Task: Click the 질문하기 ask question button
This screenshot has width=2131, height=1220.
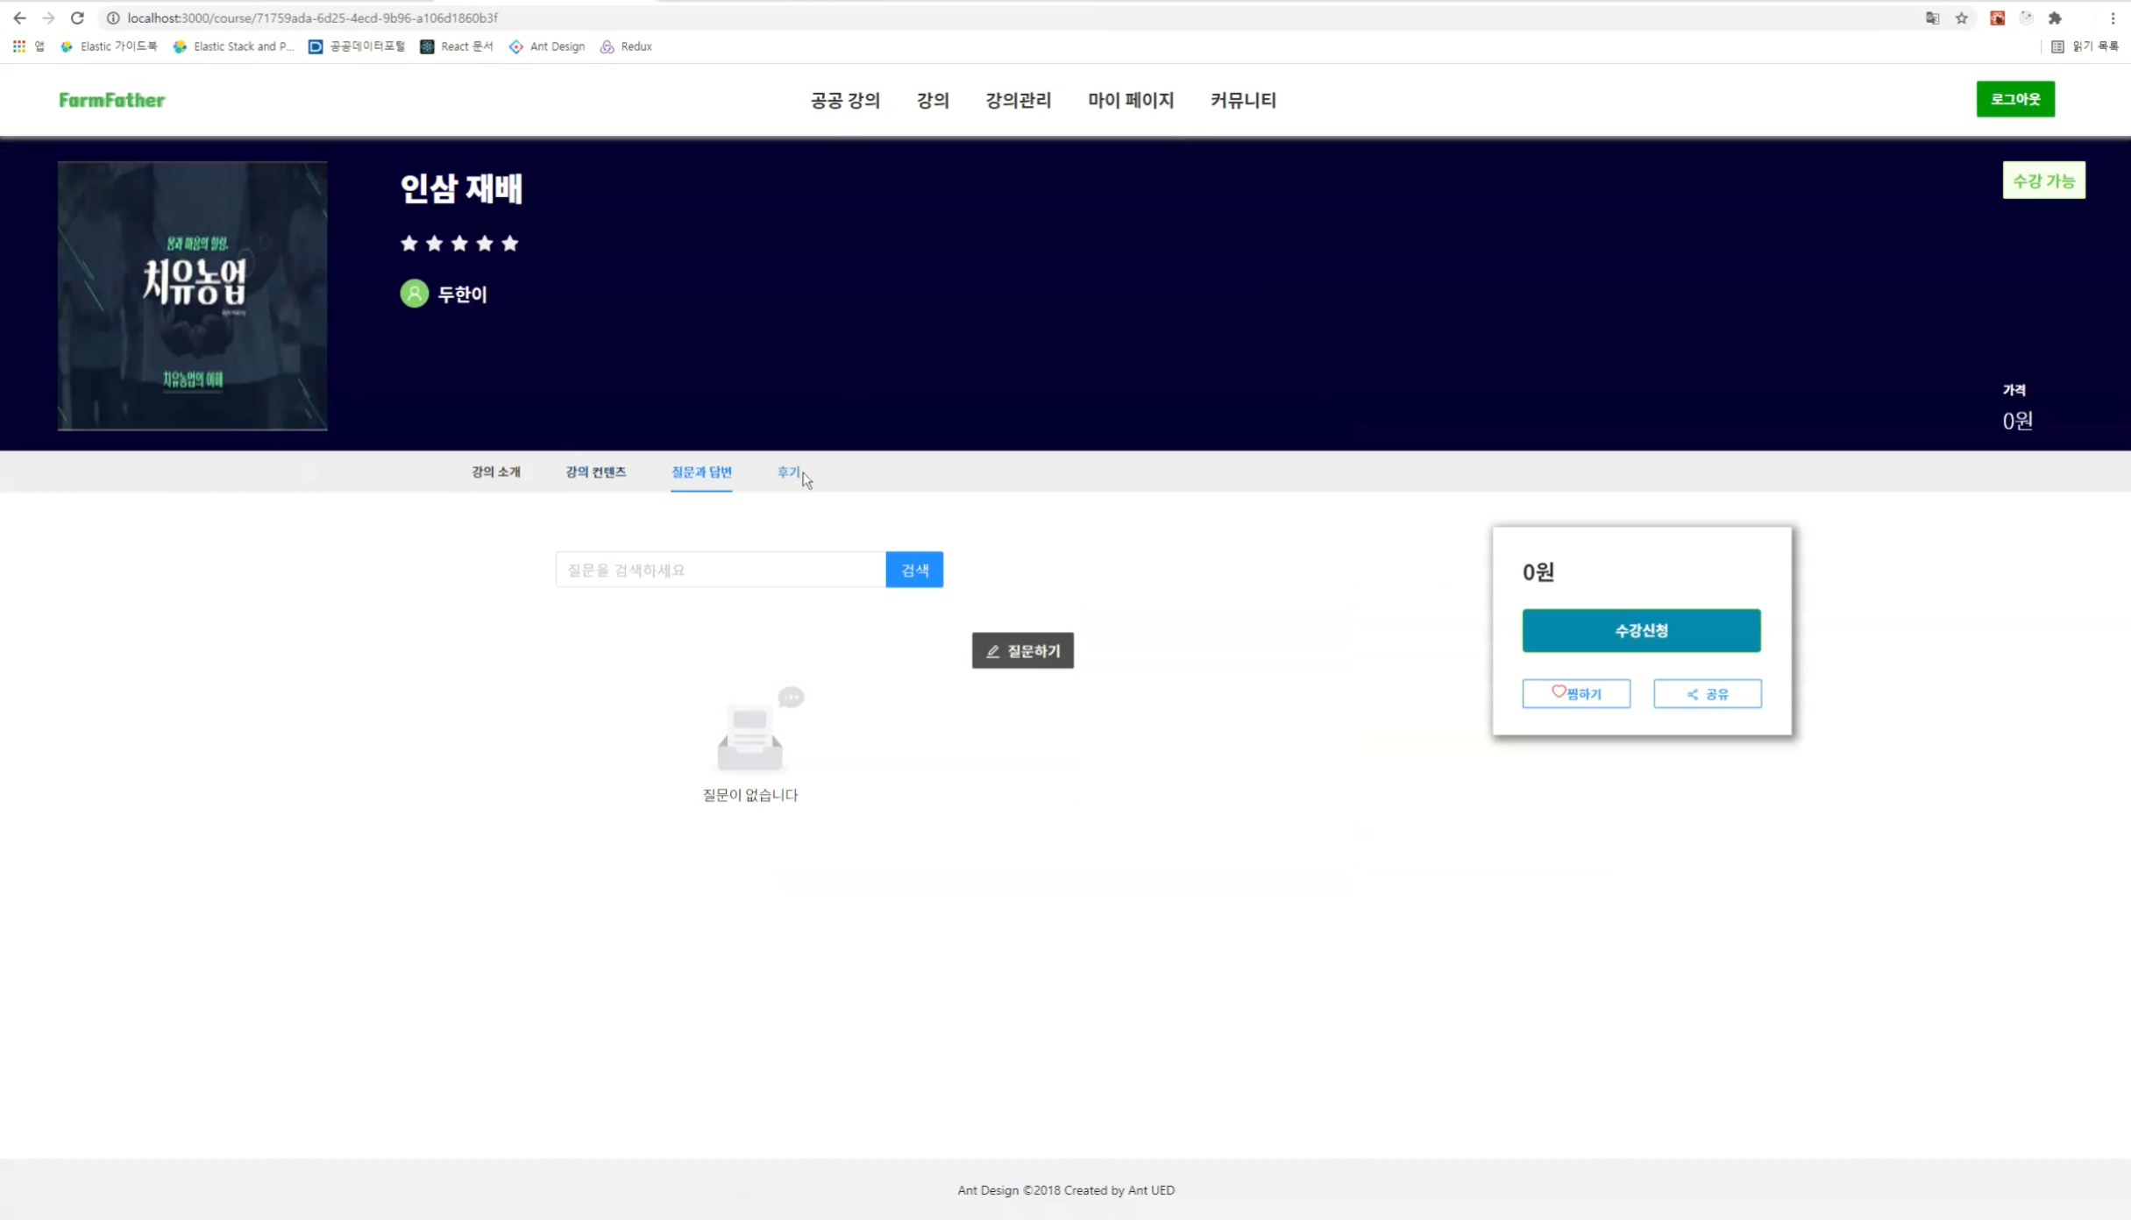Action: coord(1022,650)
